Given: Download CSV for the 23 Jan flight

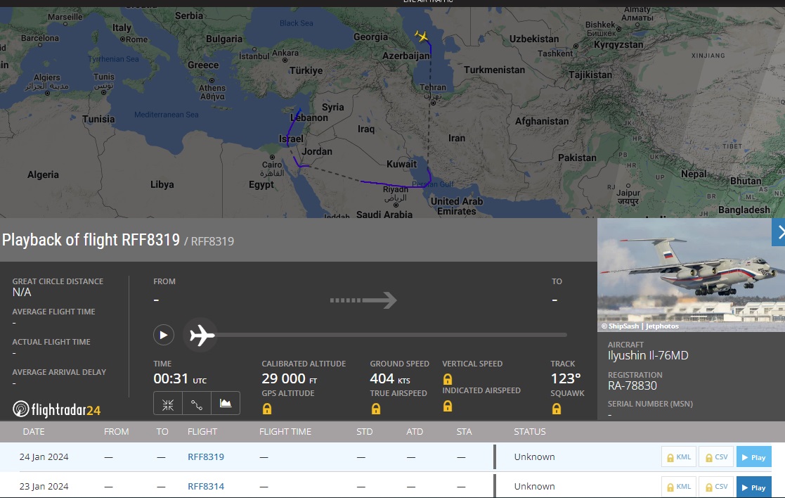Looking at the screenshot, I should 716,487.
